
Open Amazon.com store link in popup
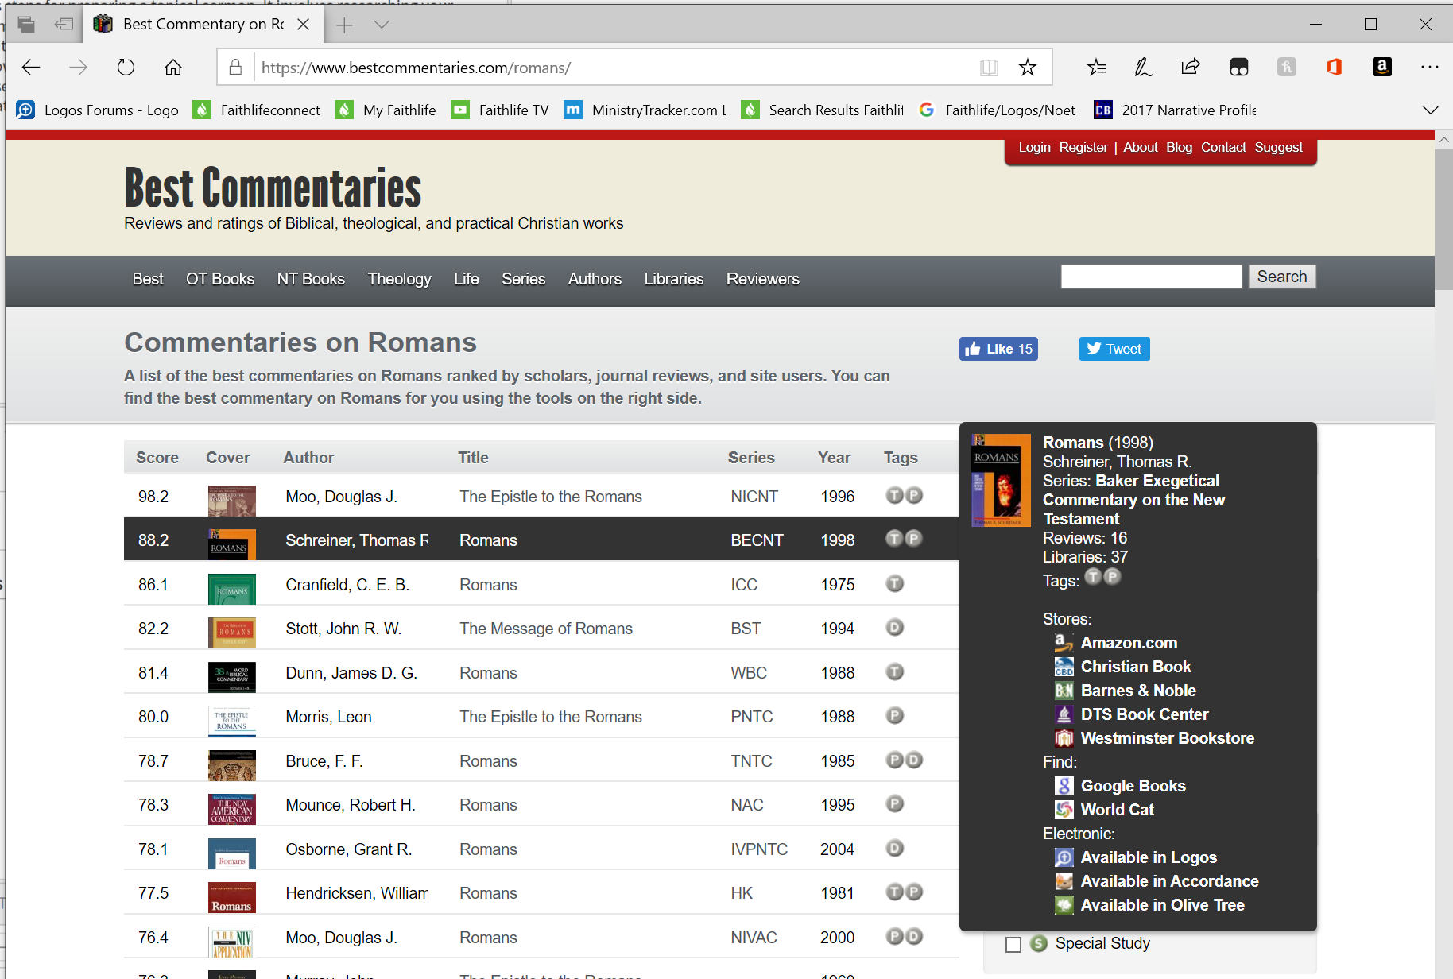tap(1129, 643)
